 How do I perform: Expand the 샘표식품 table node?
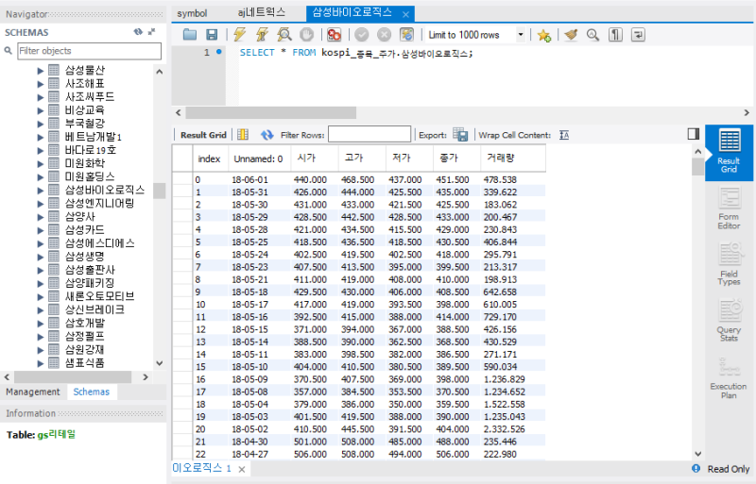pos(41,363)
